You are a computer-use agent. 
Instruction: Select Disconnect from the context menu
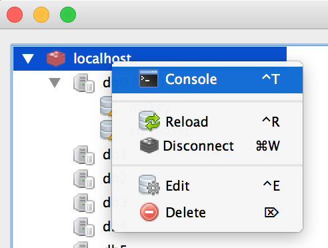pyautogui.click(x=207, y=146)
